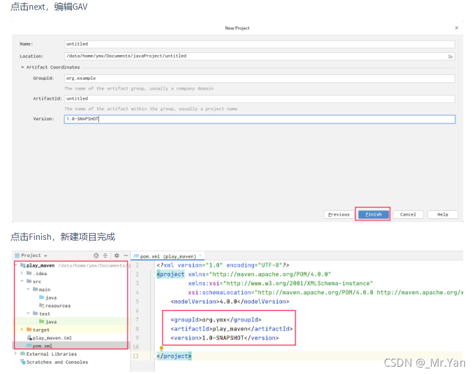Collapse the src folder
Viewport: 474px width, 374px height.
coord(22,281)
